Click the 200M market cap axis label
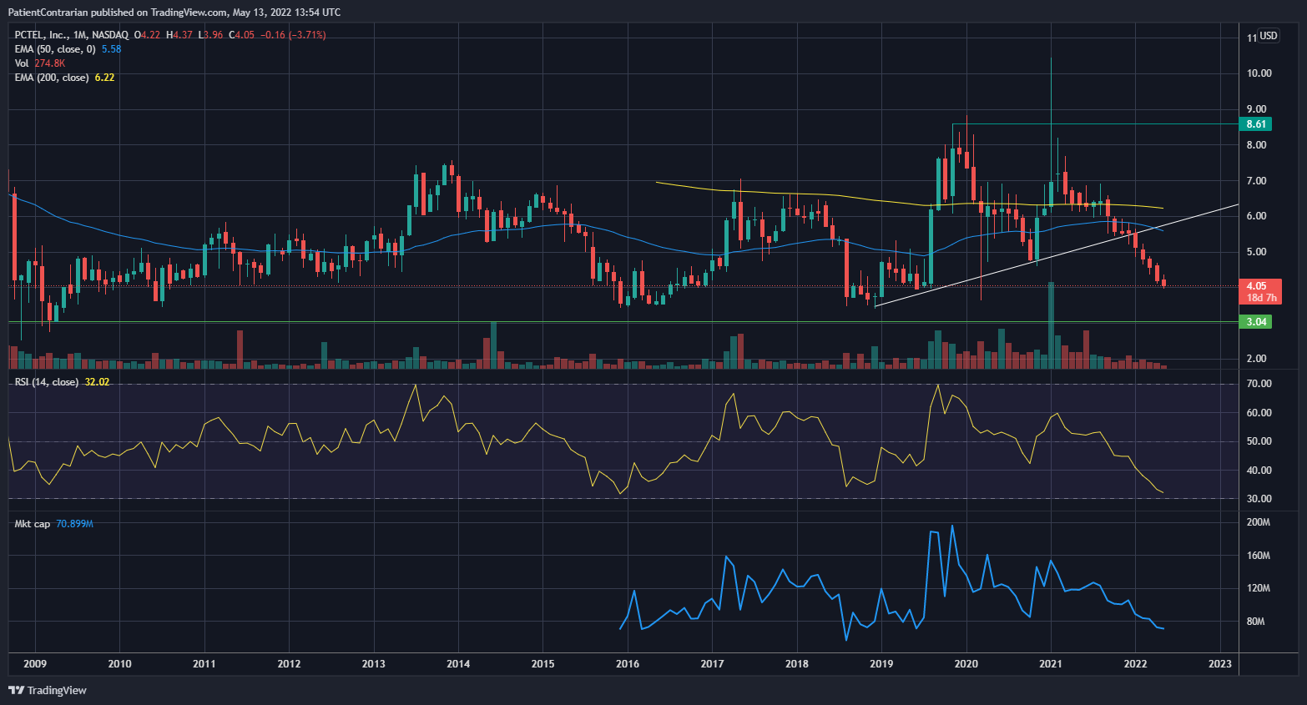1307x705 pixels. pos(1259,522)
